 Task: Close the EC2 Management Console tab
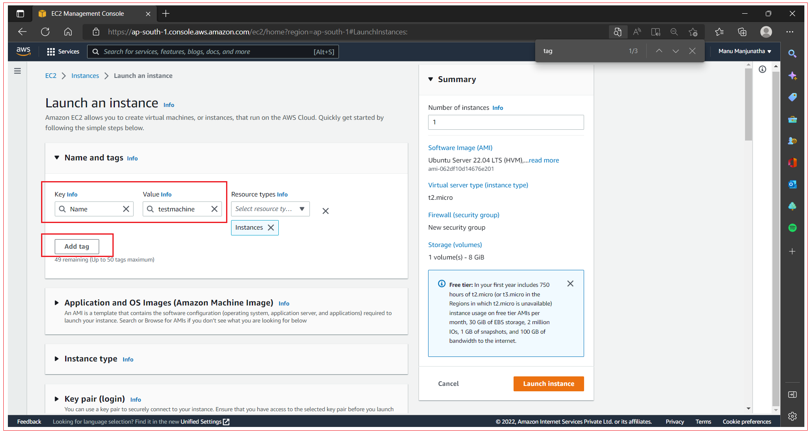[x=148, y=14]
